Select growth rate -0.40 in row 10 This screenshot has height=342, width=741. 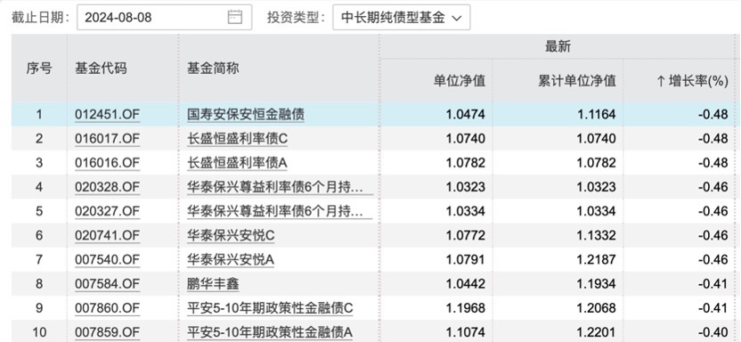713,332
